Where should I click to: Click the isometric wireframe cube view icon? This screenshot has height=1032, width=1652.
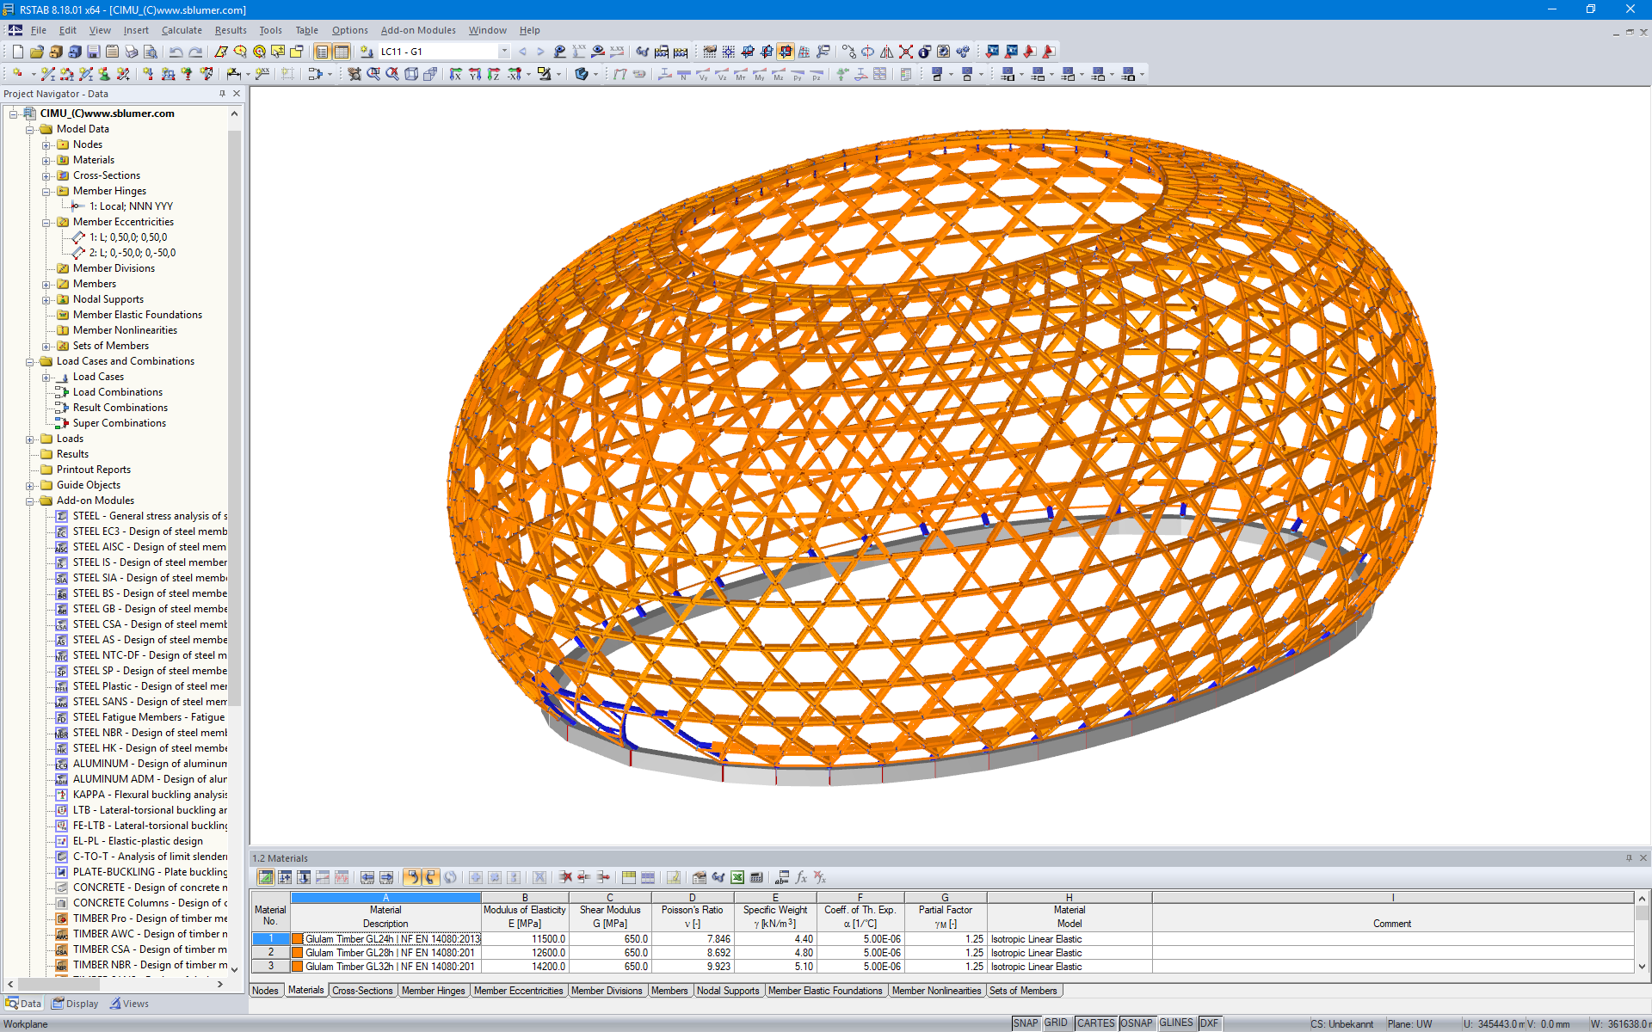pyautogui.click(x=411, y=75)
